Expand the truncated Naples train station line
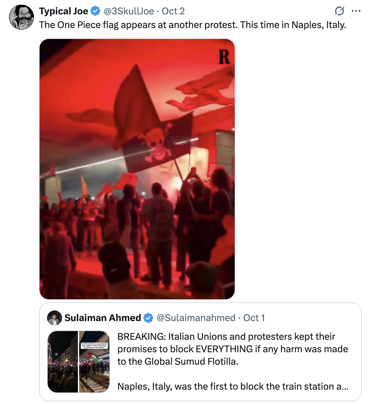The image size is (369, 404). (232, 387)
